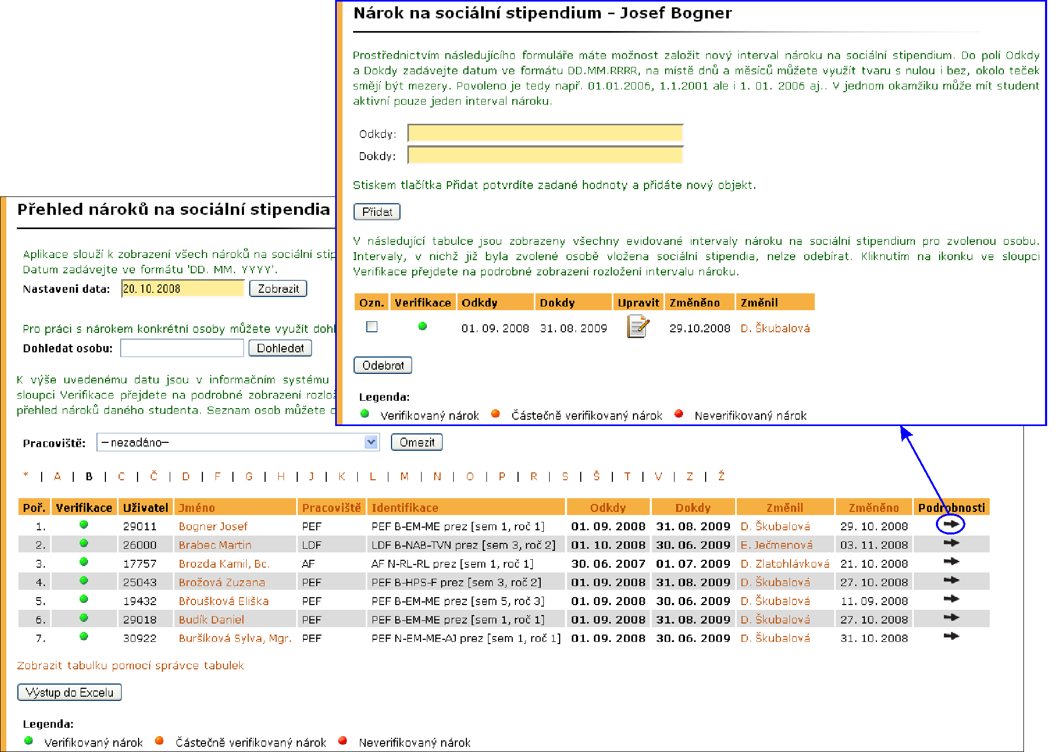Click green verification dot for Brabec Martin
The width and height of the screenshot is (1064, 752).
pos(83,543)
